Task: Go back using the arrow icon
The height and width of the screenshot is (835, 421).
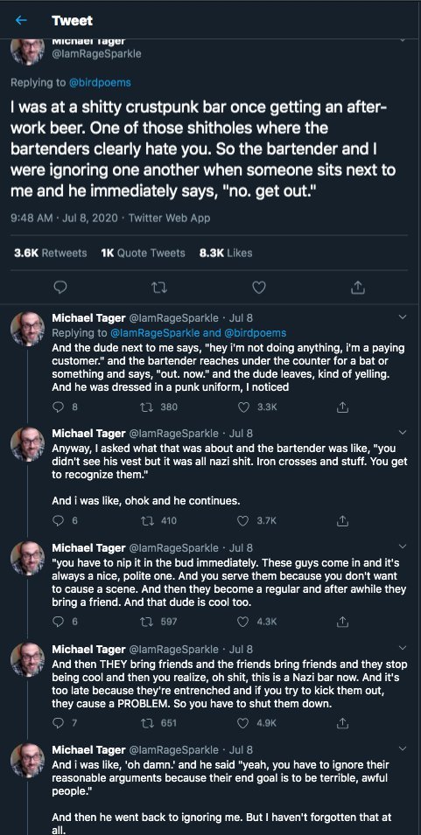Action: pos(21,21)
